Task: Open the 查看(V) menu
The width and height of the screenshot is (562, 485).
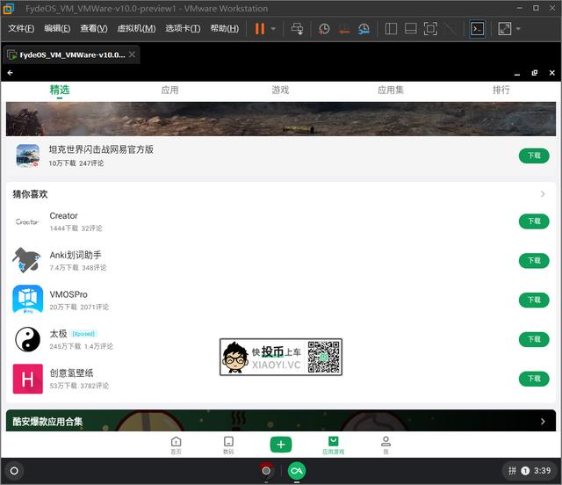Action: (94, 28)
